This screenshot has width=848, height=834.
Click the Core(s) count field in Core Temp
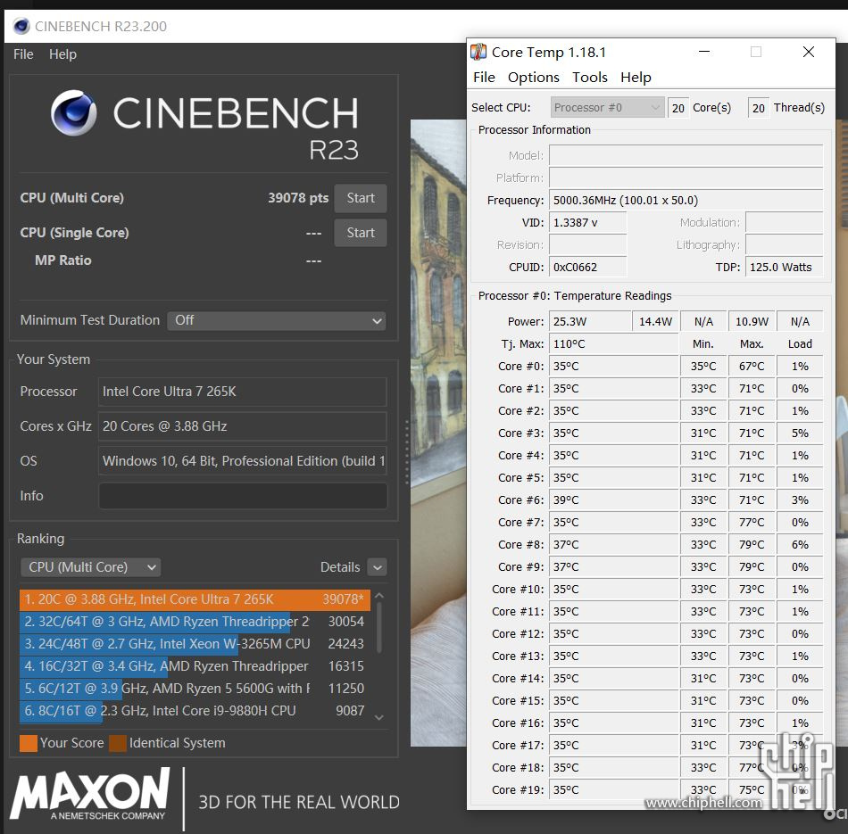click(x=678, y=108)
